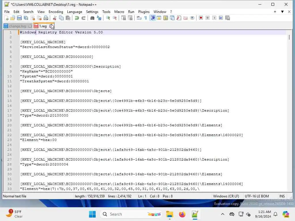Open the Function List icon
295x221 pixels.
(179, 18)
